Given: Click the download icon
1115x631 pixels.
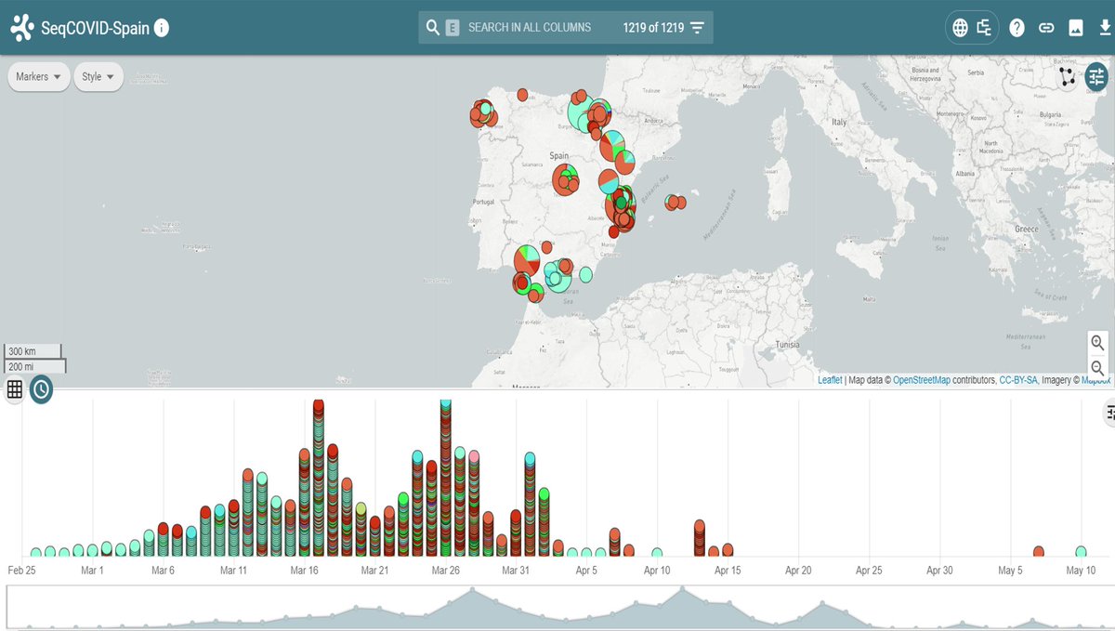Looking at the screenshot, I should (x=1104, y=28).
